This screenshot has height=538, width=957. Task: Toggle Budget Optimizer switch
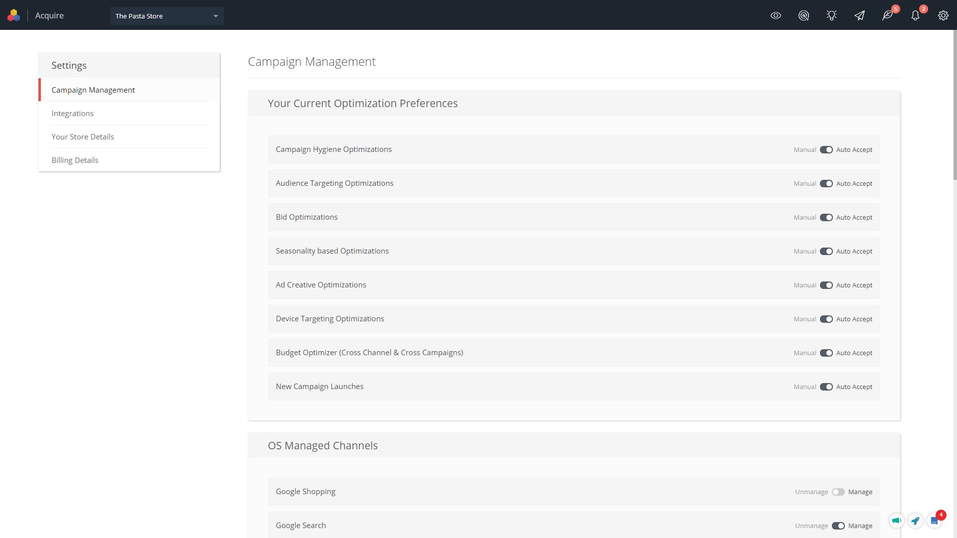pos(826,353)
